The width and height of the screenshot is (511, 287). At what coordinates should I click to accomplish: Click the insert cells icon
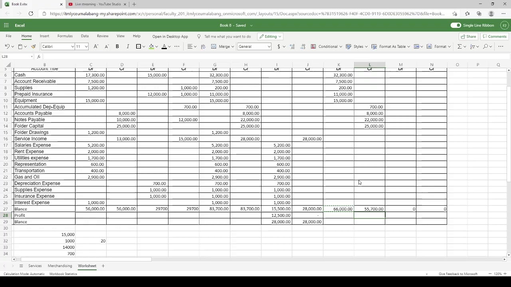(x=416, y=47)
